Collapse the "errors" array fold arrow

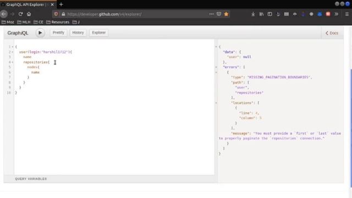216,67
